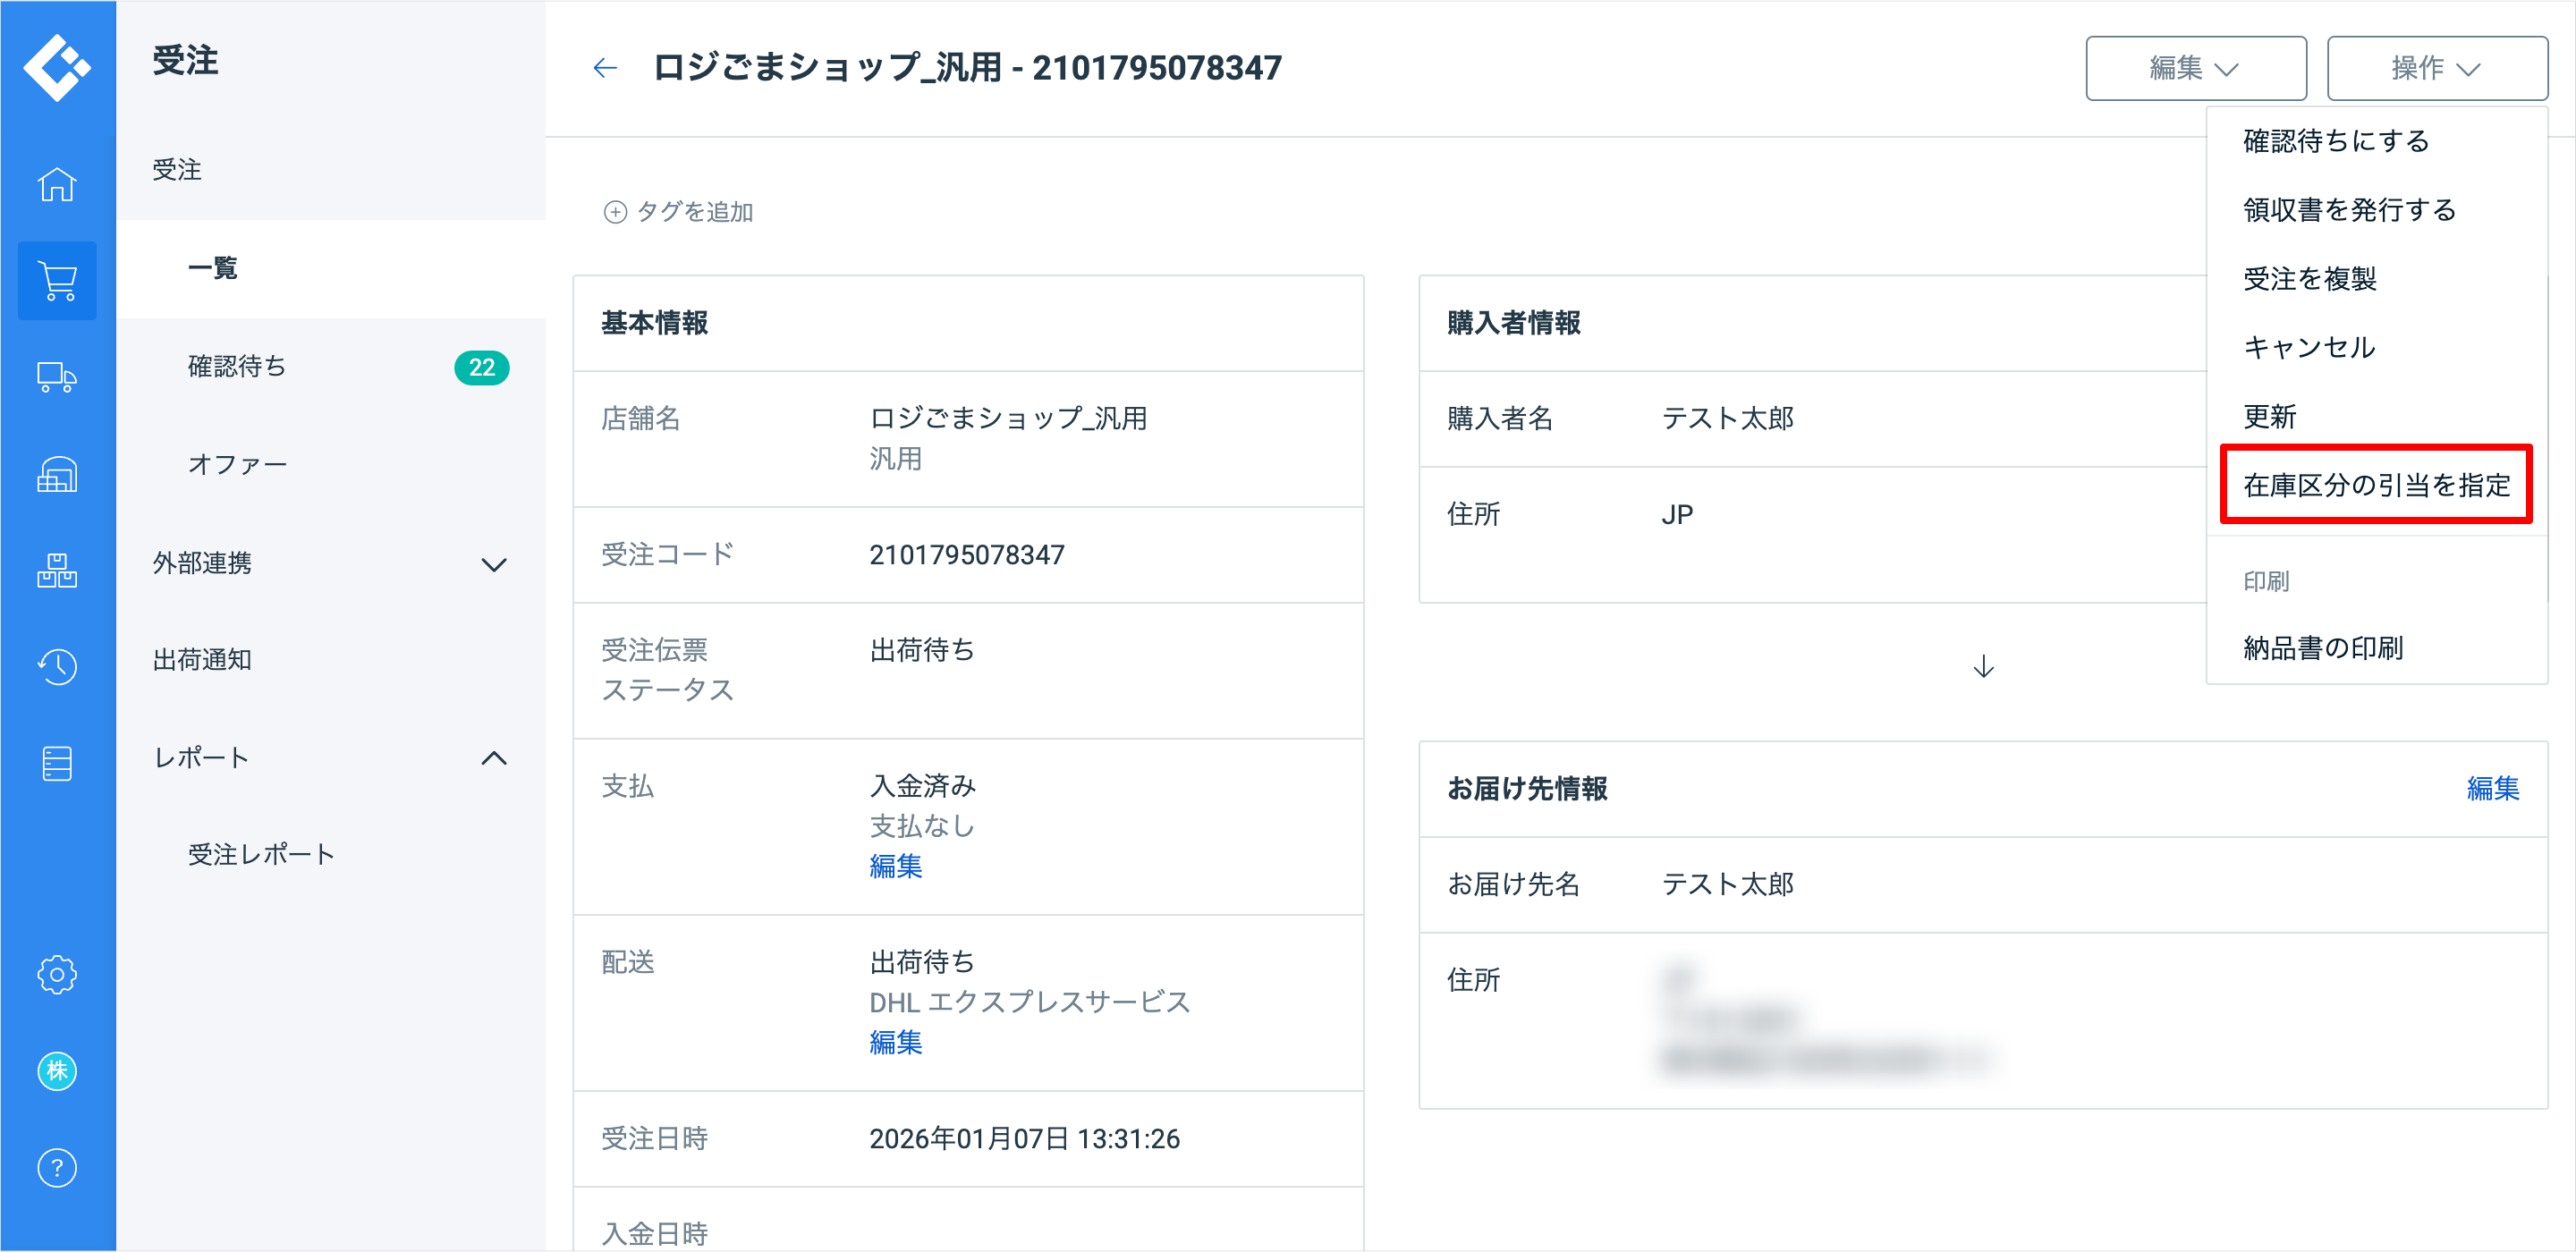Viewport: 2576px width, 1252px height.
Task: Choose キャンセル from the operations menu
Action: pos(2309,348)
